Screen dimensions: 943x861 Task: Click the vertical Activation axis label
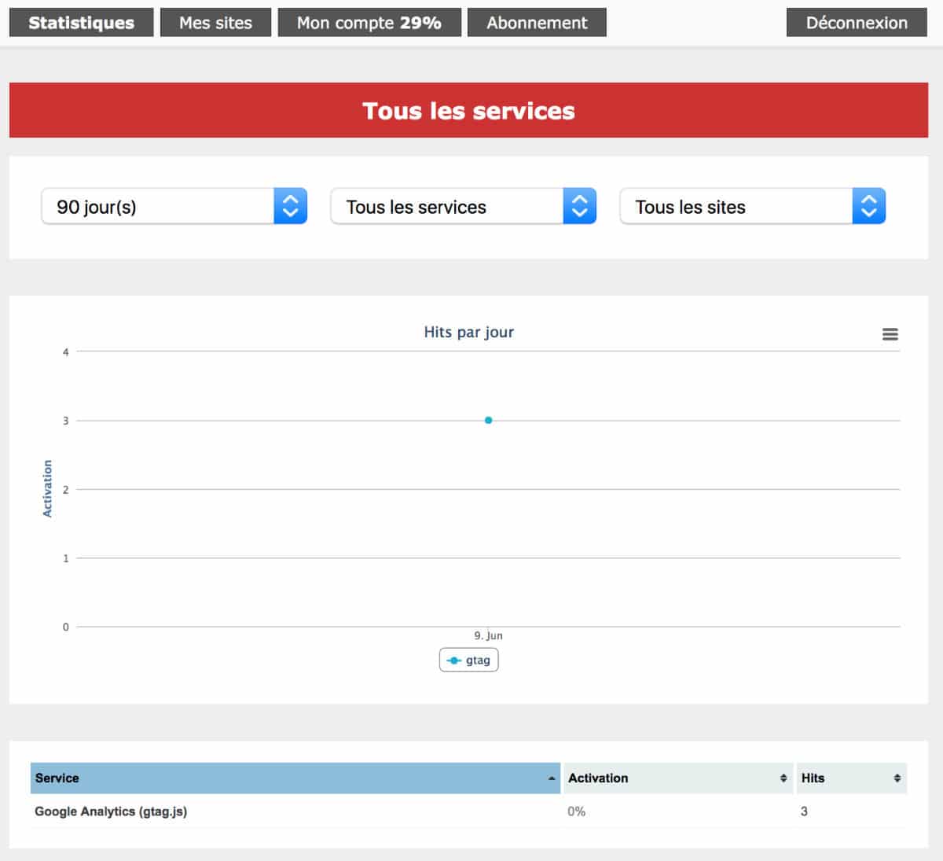pyautogui.click(x=47, y=488)
